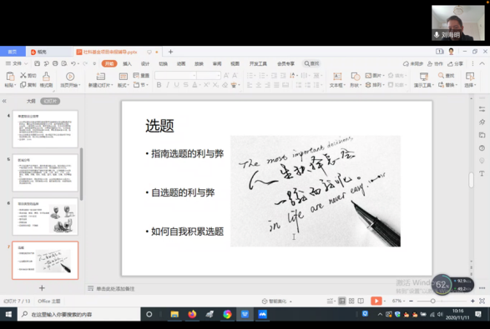Open the Animation ribbon tab
This screenshot has width=490, height=329.
pos(181,63)
